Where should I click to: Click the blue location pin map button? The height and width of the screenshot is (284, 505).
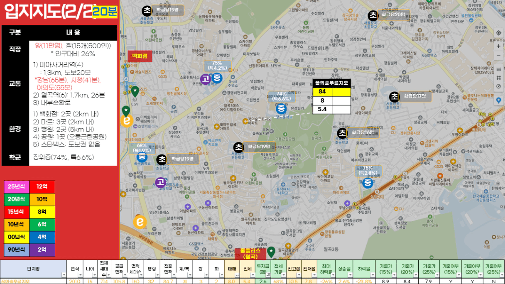498,100
